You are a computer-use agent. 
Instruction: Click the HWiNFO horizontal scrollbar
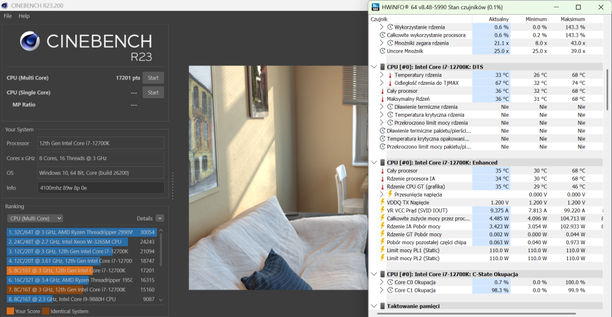477,313
